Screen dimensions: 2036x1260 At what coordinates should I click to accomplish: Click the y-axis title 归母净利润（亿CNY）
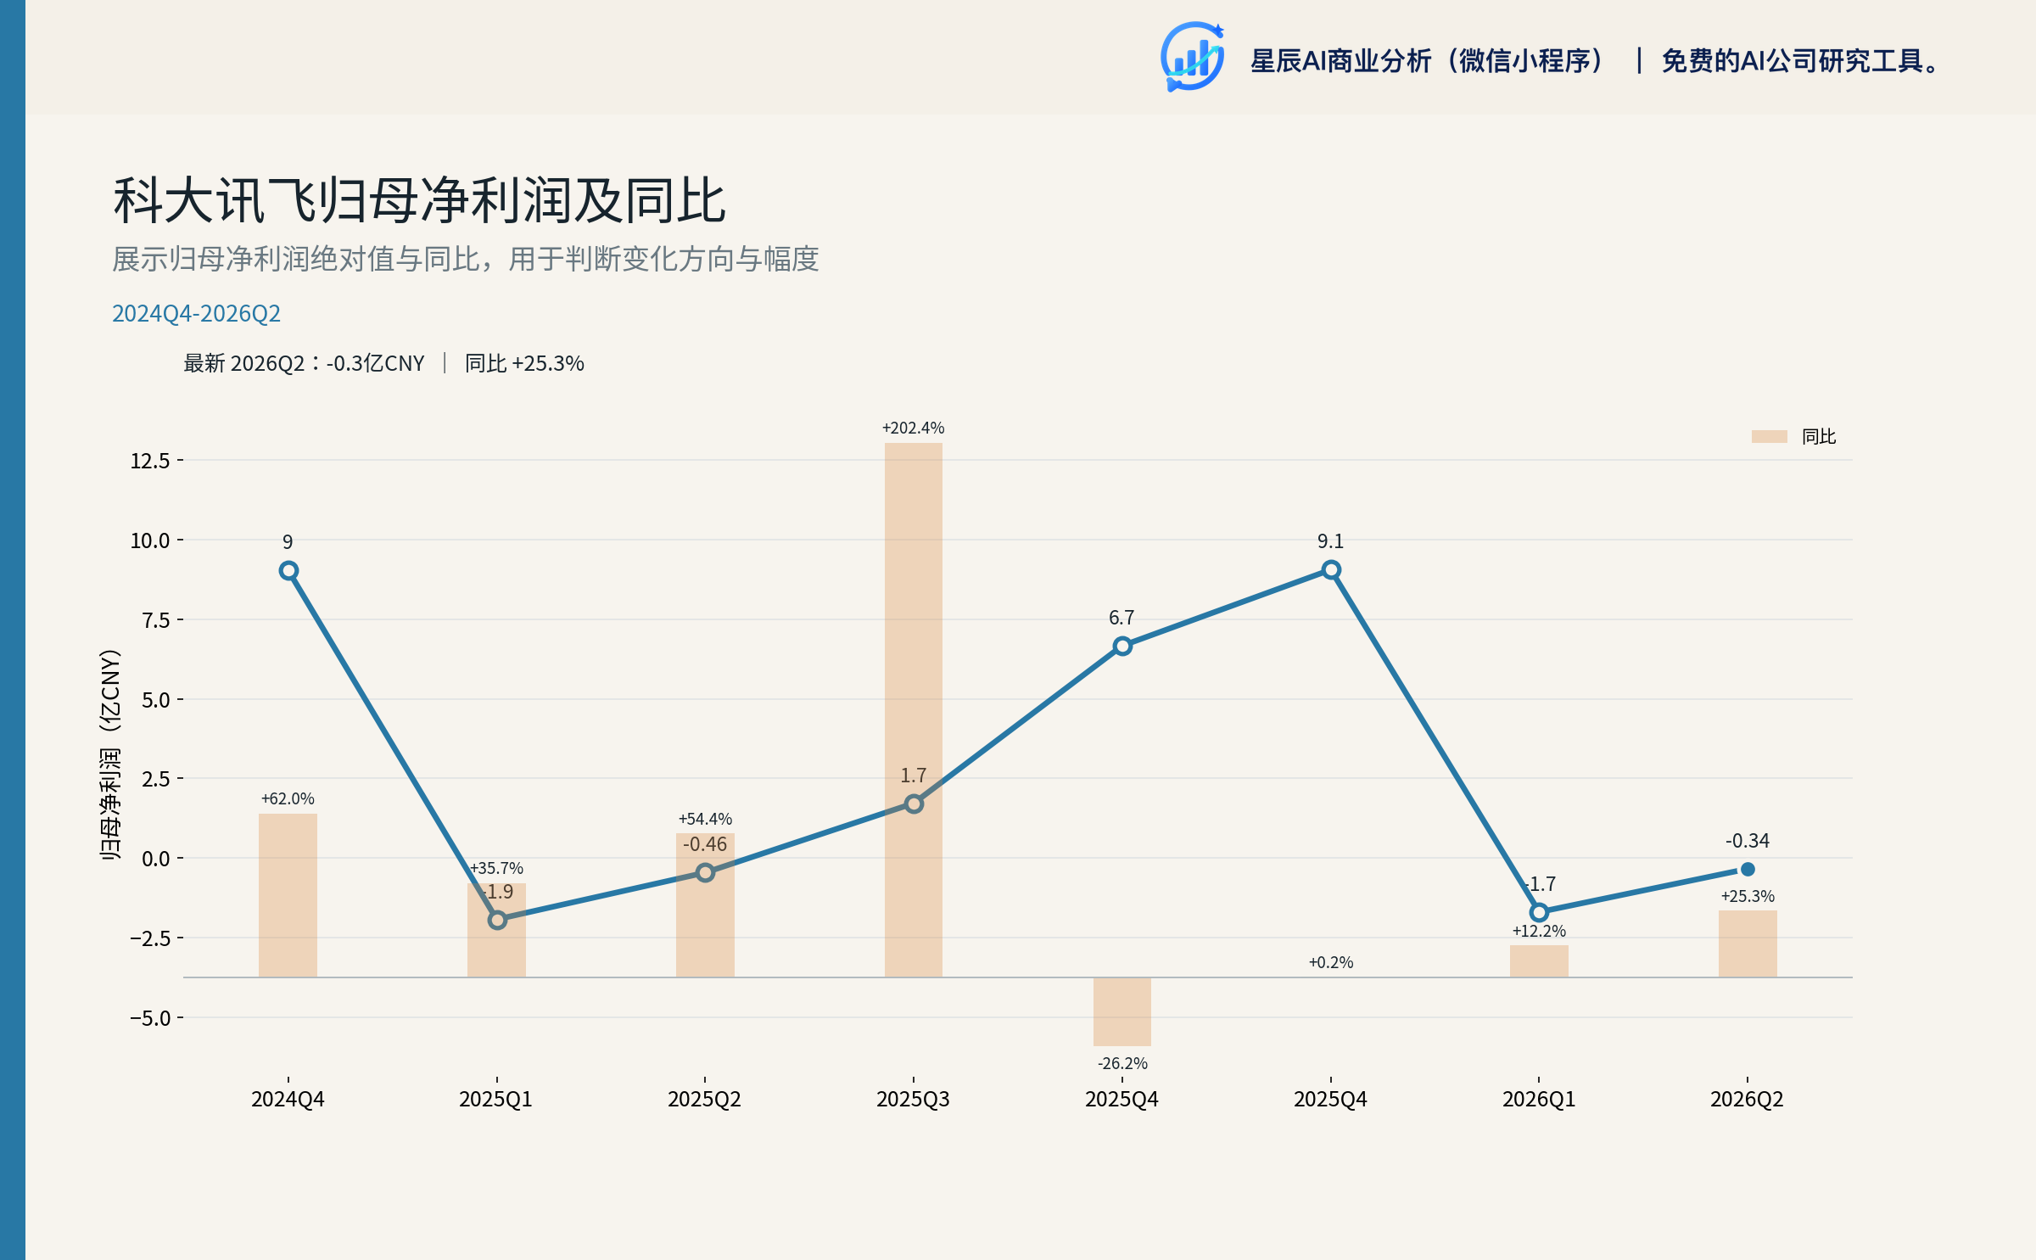pyautogui.click(x=110, y=754)
